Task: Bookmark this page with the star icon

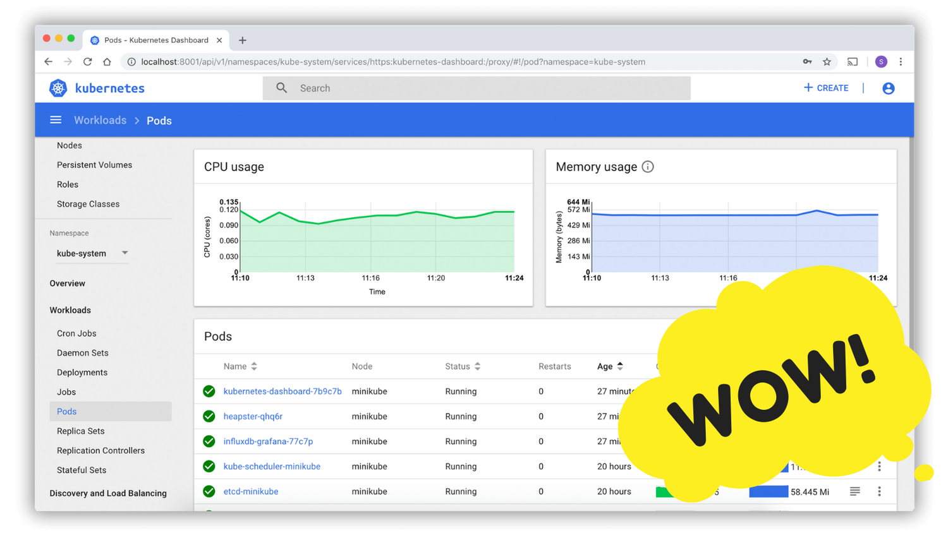Action: [827, 62]
